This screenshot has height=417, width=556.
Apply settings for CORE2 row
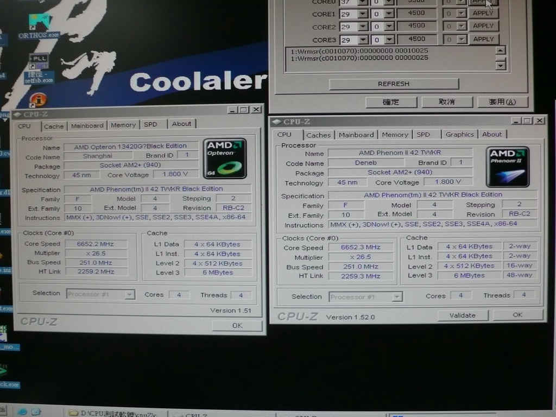tap(483, 26)
